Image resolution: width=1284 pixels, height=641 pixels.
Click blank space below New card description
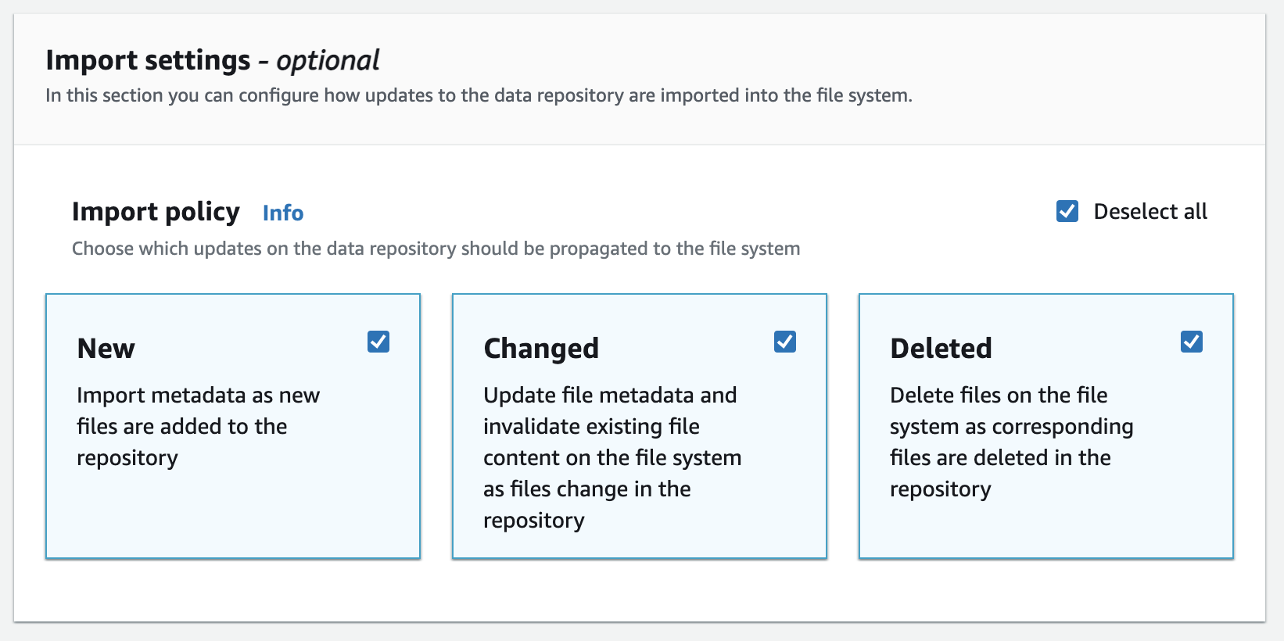pos(232,516)
